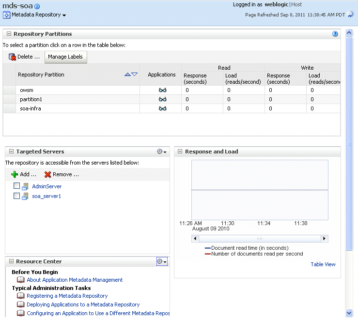Image resolution: width=358 pixels, height=319 pixels.
Task: Click the vertical page scrollbar thumb
Action: click(x=349, y=144)
